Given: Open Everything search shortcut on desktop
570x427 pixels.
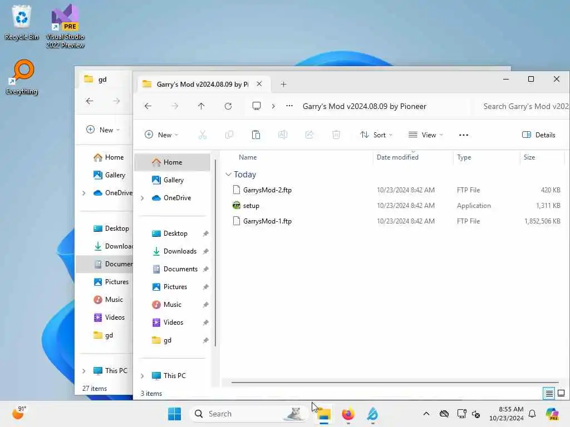Looking at the screenshot, I should pyautogui.click(x=22, y=77).
